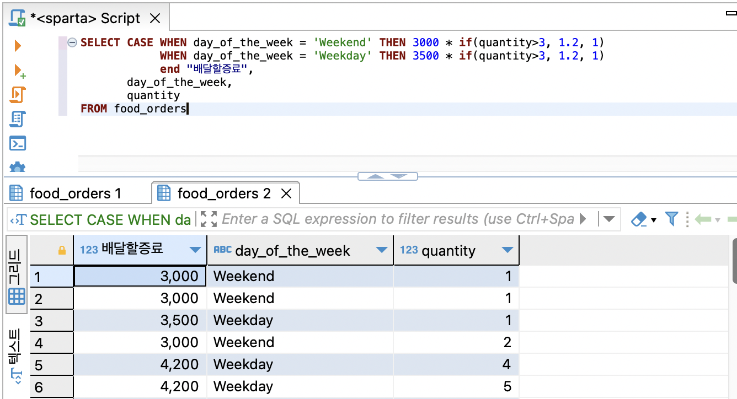Click food_orders in the FROM clause
Viewport: 737px width, 399px height.
point(151,109)
